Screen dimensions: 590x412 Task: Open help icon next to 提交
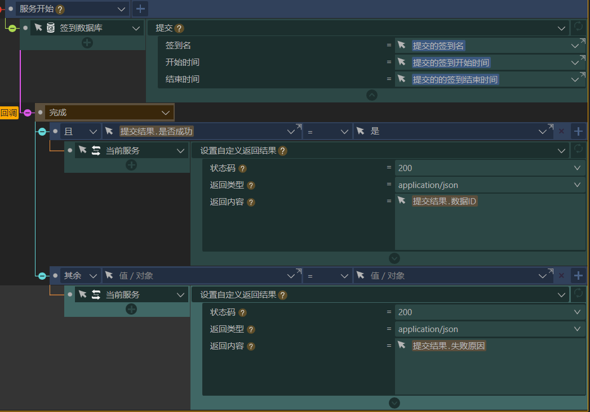[180, 29]
